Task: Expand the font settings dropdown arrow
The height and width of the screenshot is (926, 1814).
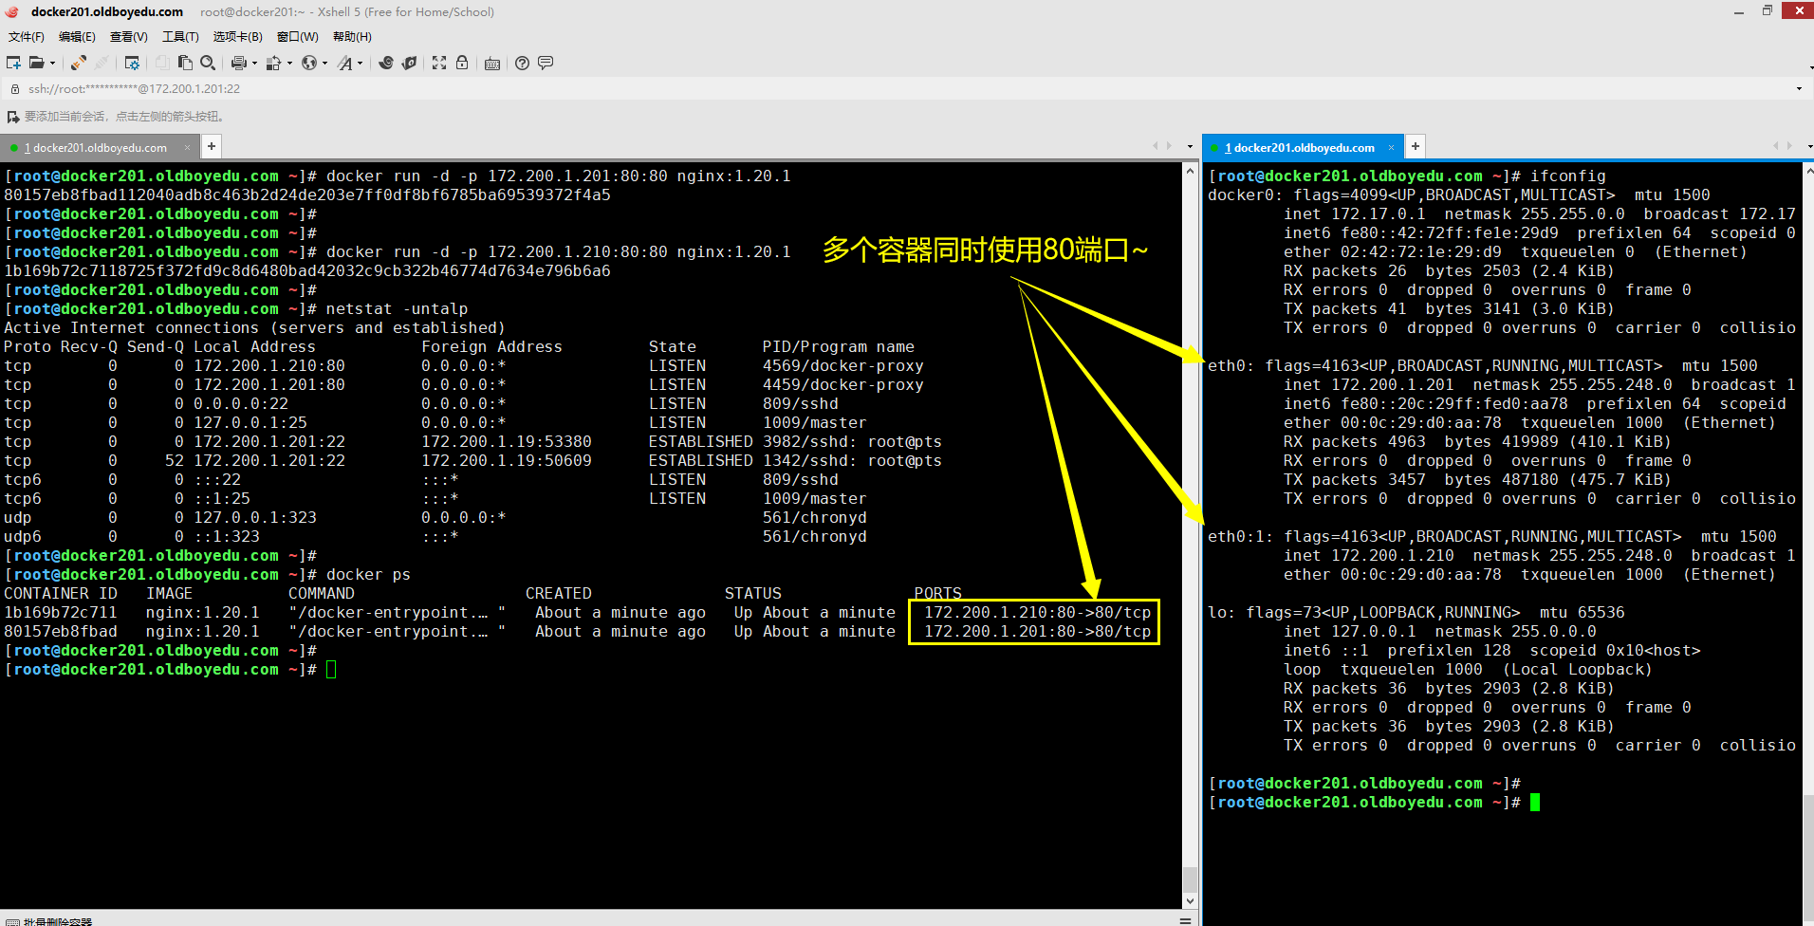Action: 361,64
